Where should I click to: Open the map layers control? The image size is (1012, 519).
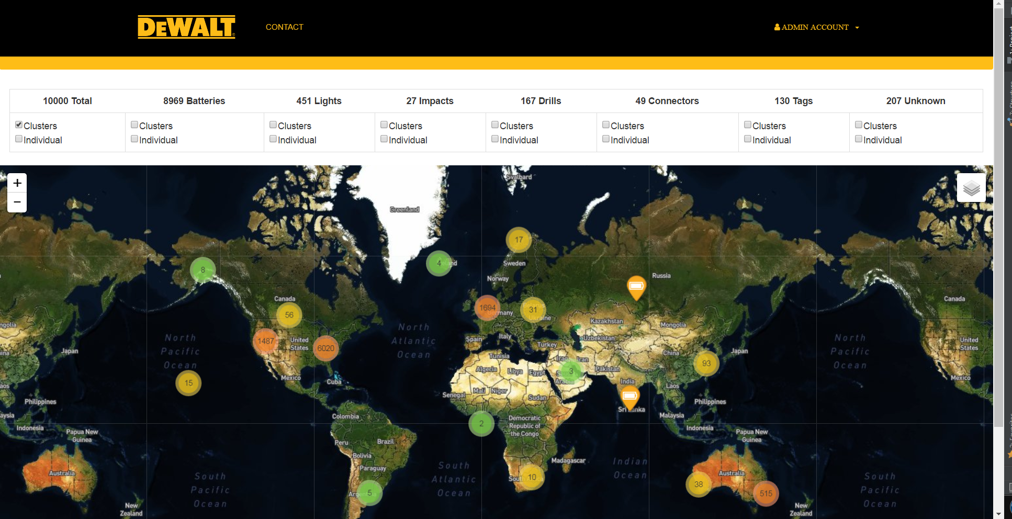(x=971, y=188)
